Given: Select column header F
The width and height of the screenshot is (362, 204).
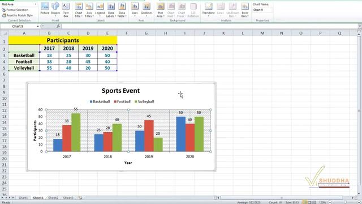Looking at the screenshot, I should tap(127, 33).
